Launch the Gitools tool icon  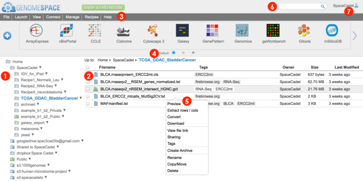(304, 30)
